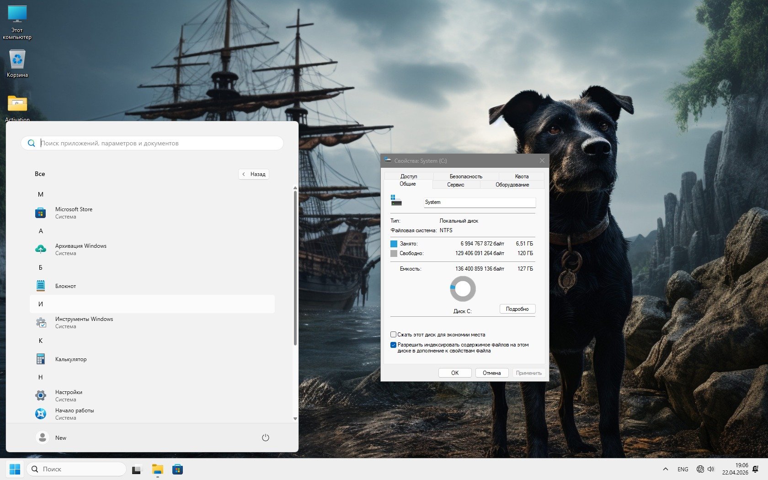This screenshot has height=480, width=768.
Task: Open Microsoft Store from the app list
Action: [x=73, y=213]
